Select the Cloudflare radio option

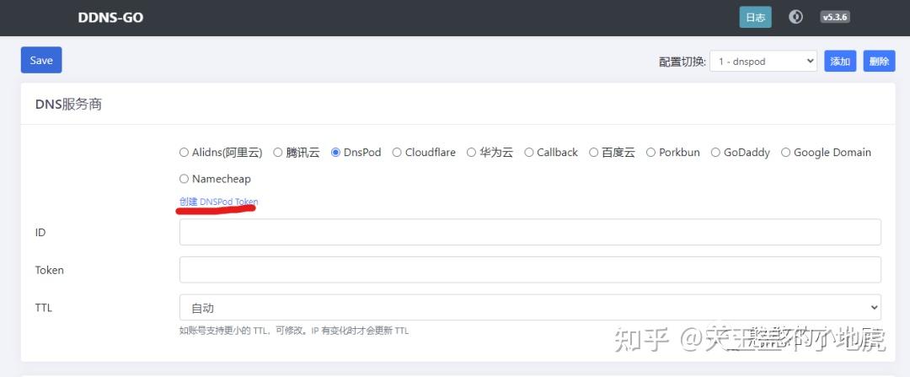point(397,152)
